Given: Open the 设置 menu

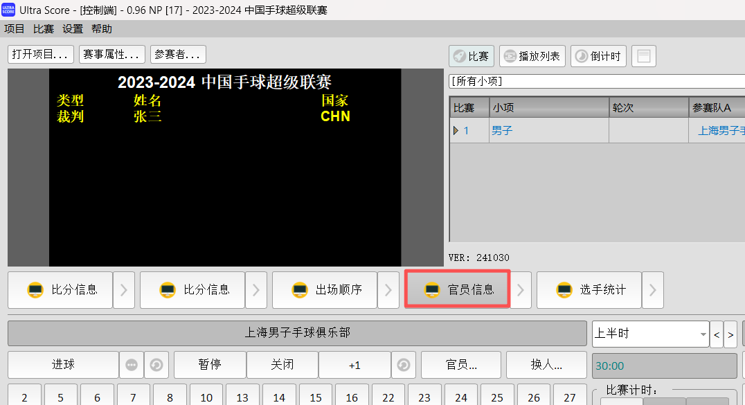Looking at the screenshot, I should coord(71,28).
